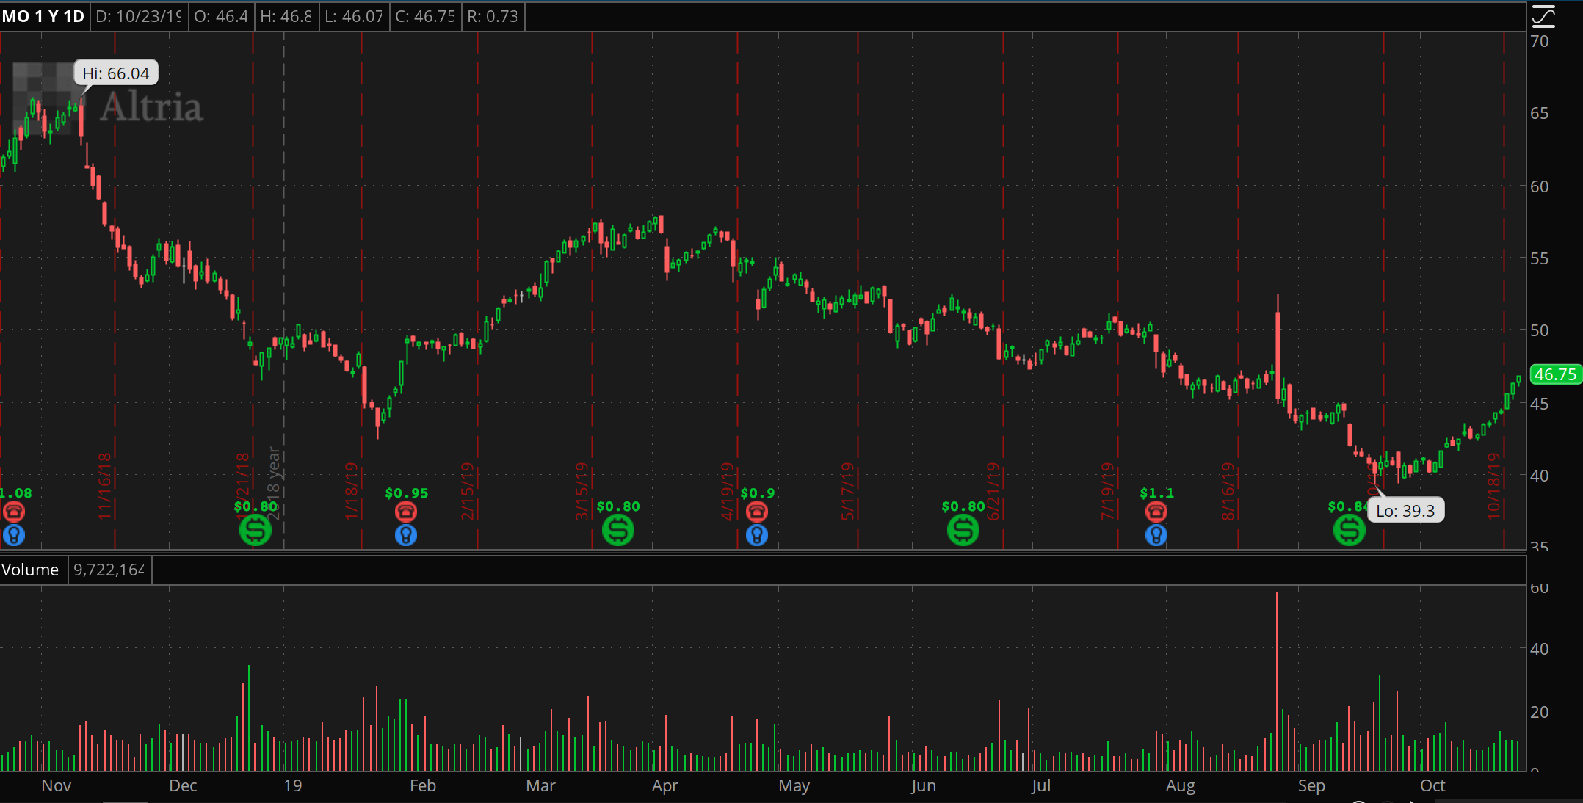Screen dimensions: 1583x803
Task: Click the 11/16/18 expiration line label
Action: [x=105, y=486]
